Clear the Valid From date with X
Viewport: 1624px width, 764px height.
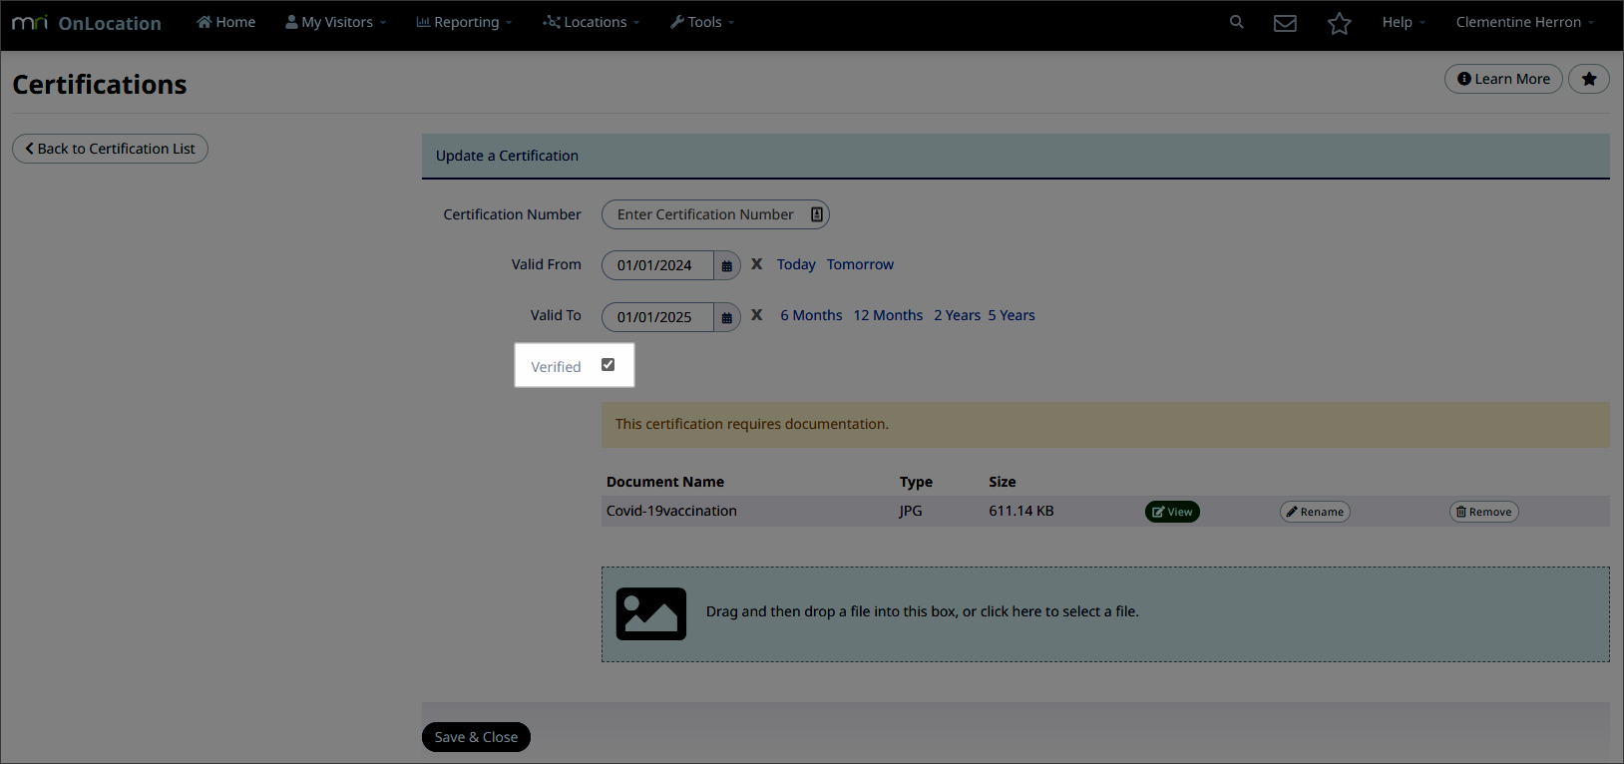click(x=757, y=264)
